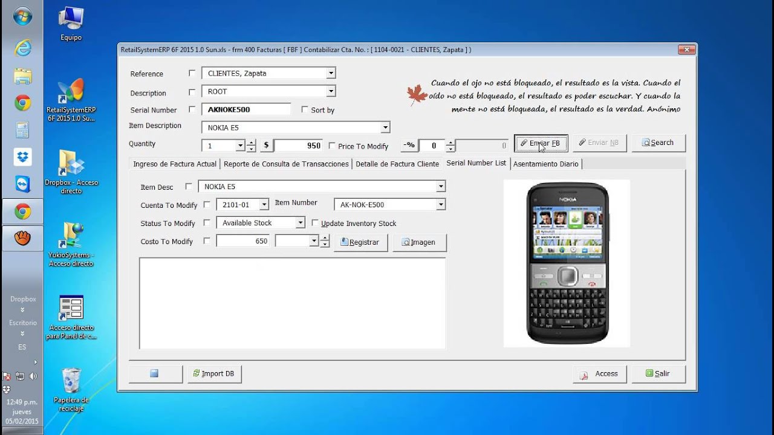Expand the Dropbox toolbar chevron on taskbar
The width and height of the screenshot is (774, 435).
22,310
